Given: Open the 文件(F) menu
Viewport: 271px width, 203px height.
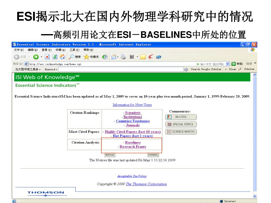Looking at the screenshot, I should [19, 50].
